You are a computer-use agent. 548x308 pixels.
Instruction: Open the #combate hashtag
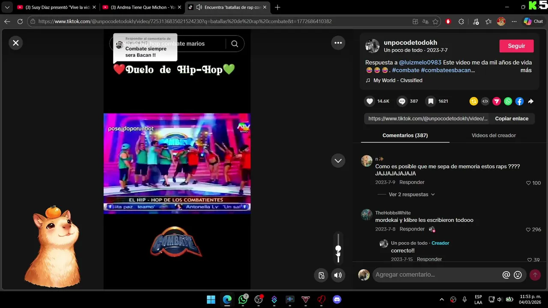[x=405, y=70]
